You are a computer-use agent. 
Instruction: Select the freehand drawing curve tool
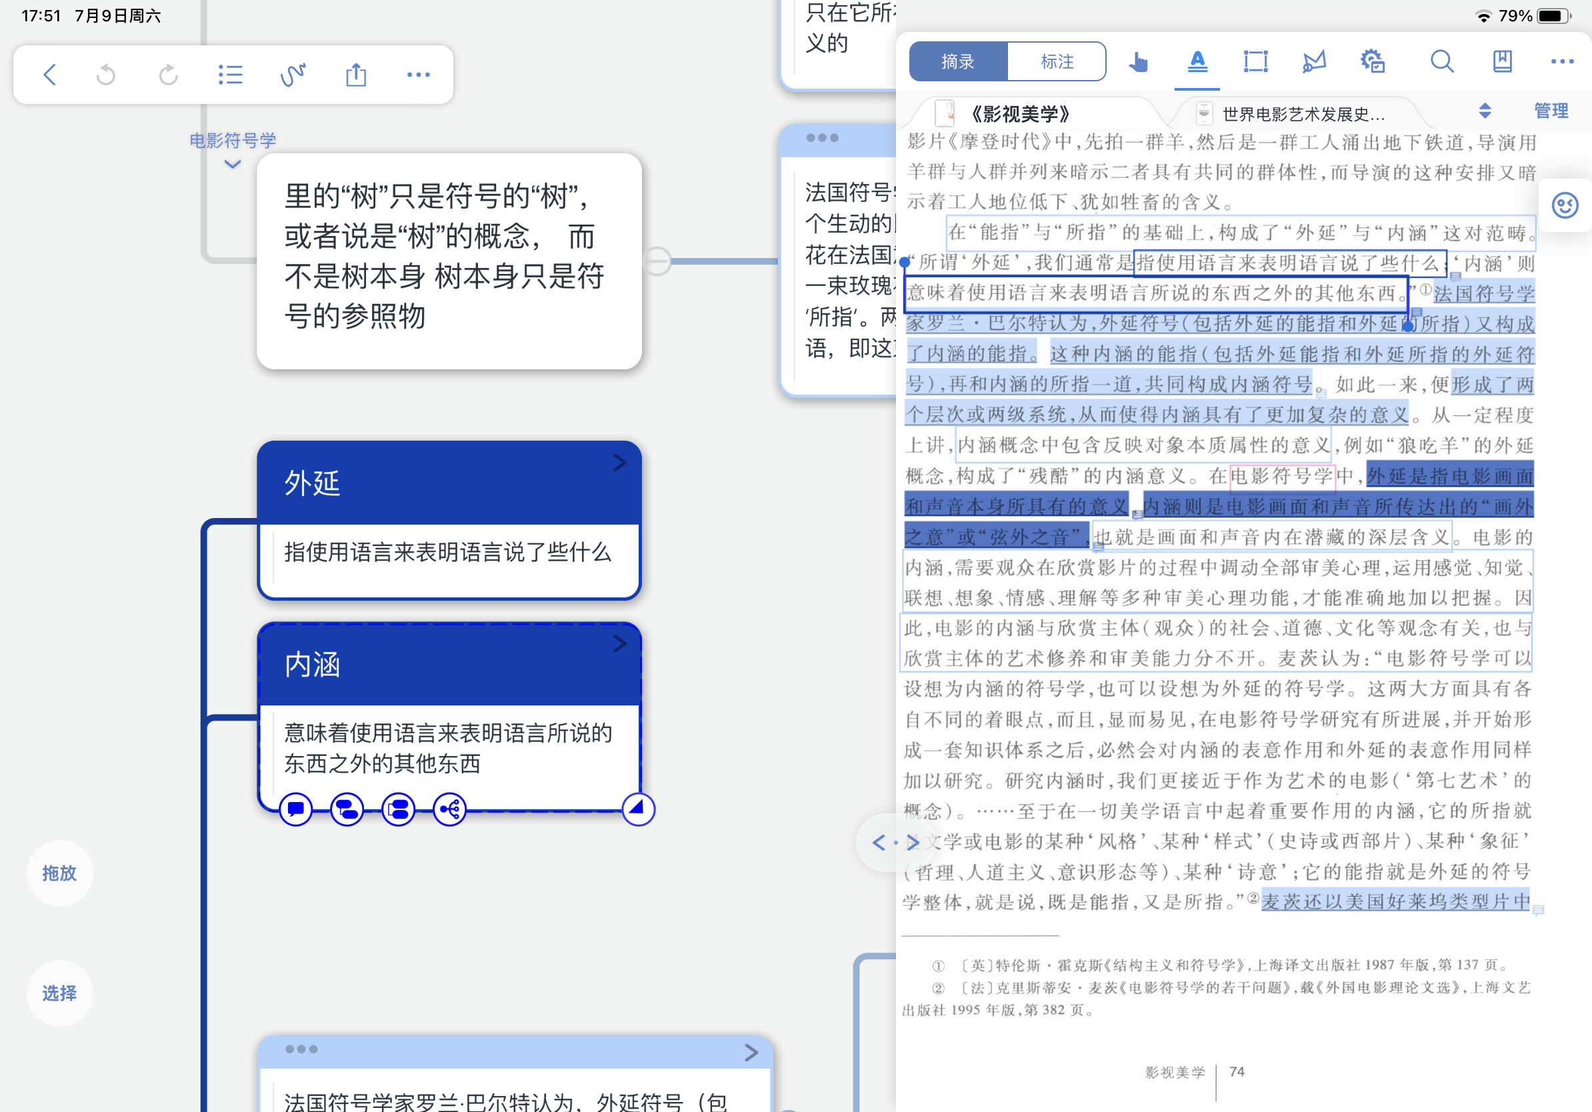click(293, 75)
